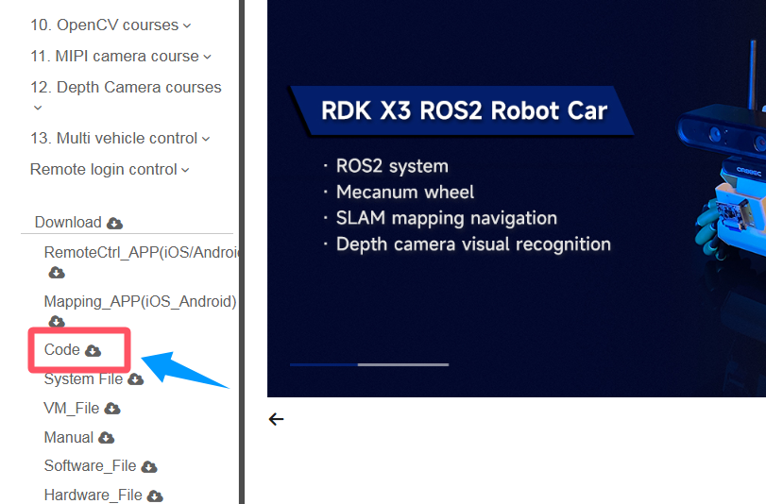Open the 10. OpenCV courses menu item
Image resolution: width=766 pixels, height=504 pixels.
click(x=105, y=25)
